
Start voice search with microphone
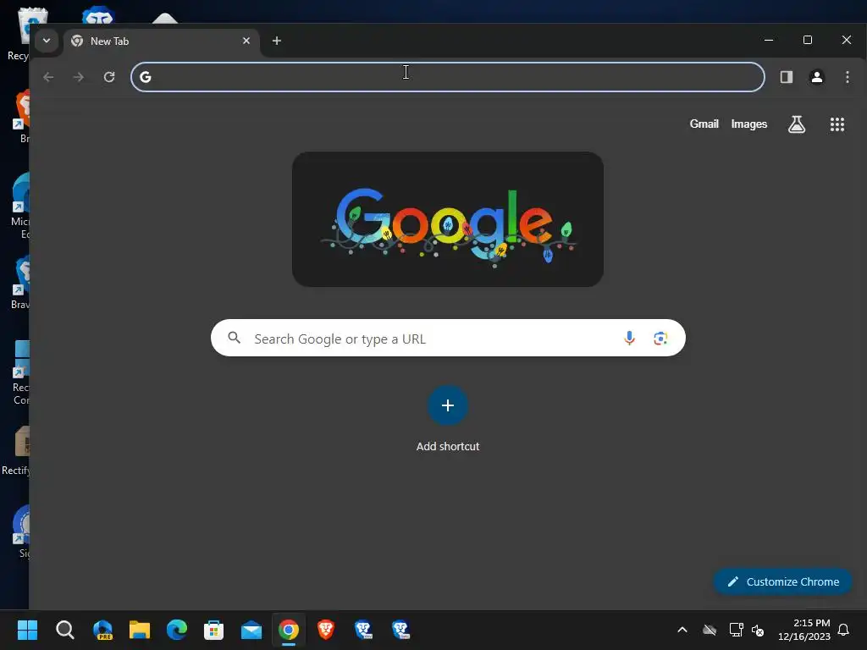pyautogui.click(x=629, y=338)
